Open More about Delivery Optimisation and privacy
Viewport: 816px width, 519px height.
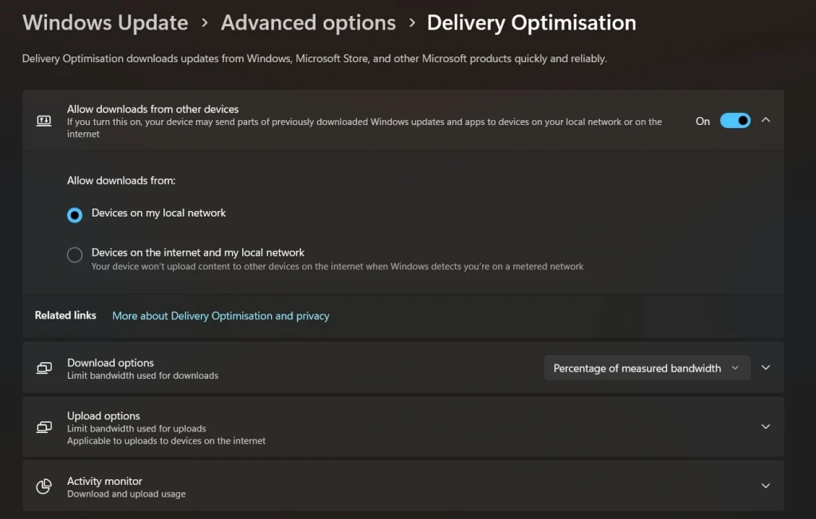click(x=220, y=316)
